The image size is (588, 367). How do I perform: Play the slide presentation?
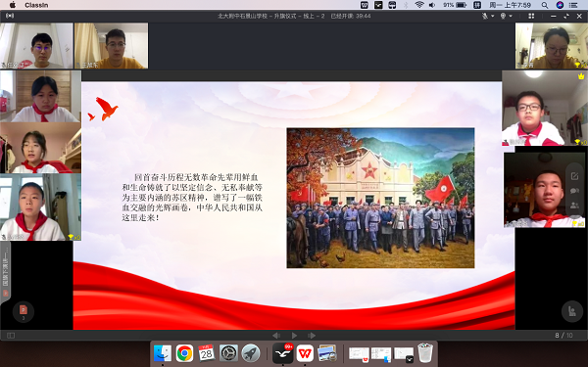pyautogui.click(x=294, y=336)
